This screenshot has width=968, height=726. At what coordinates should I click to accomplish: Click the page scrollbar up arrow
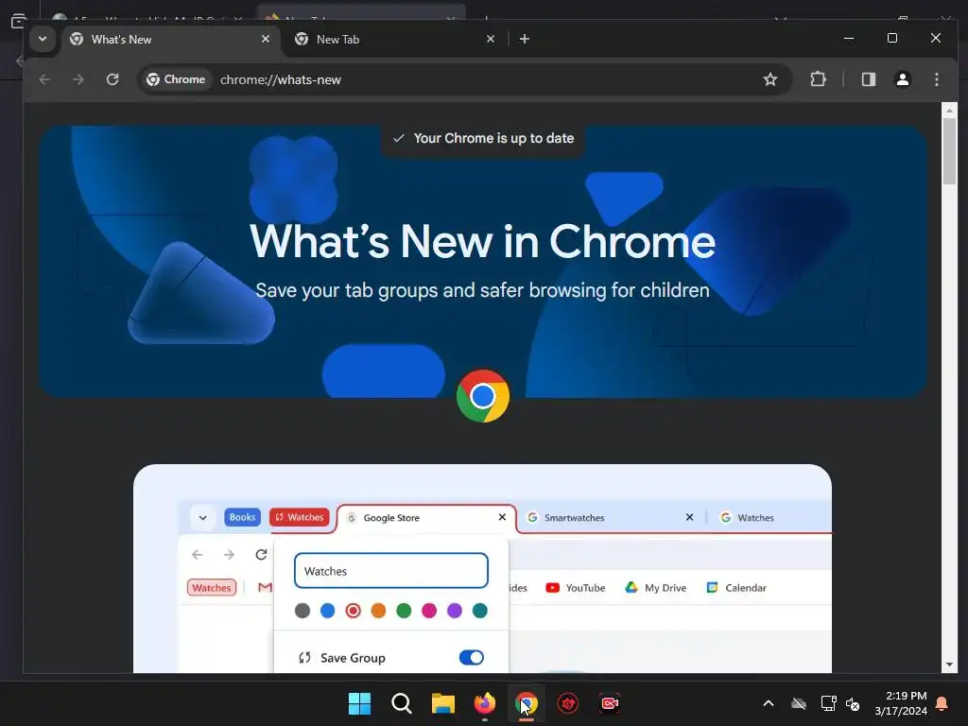[949, 110]
